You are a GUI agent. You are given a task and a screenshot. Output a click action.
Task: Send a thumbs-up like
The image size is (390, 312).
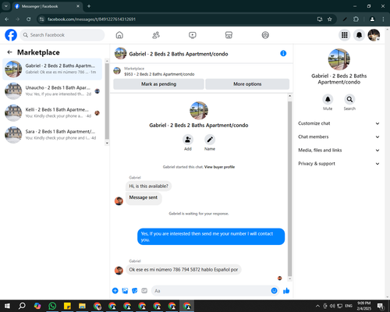286,291
